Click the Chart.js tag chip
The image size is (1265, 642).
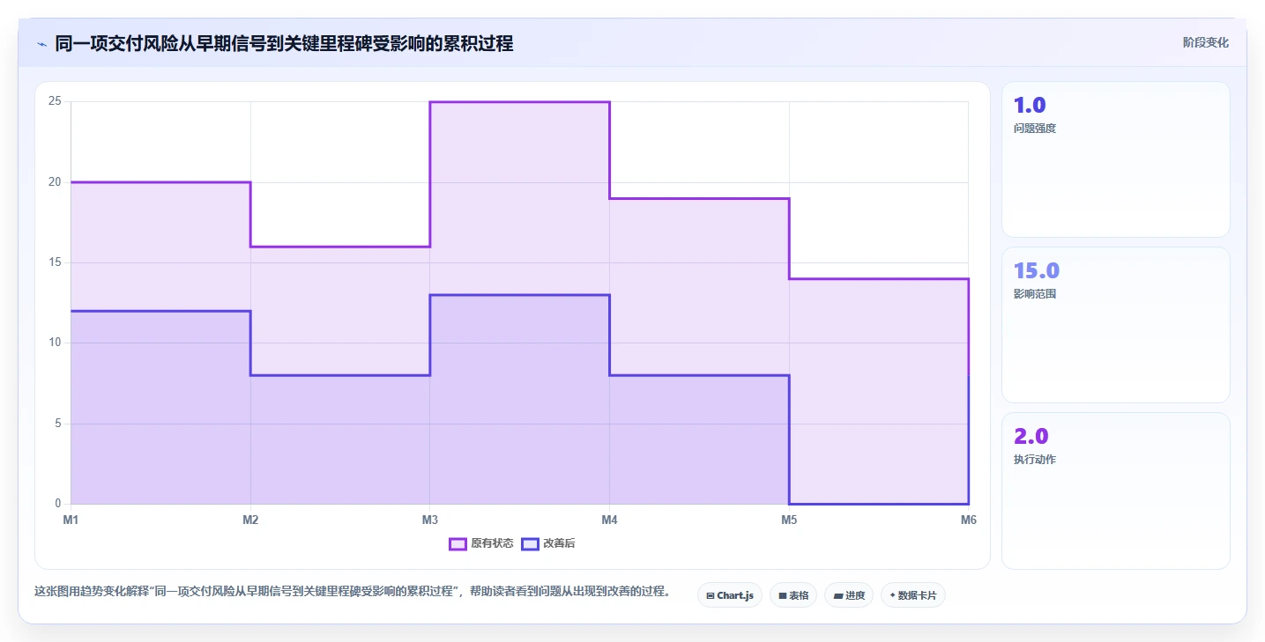(x=729, y=595)
